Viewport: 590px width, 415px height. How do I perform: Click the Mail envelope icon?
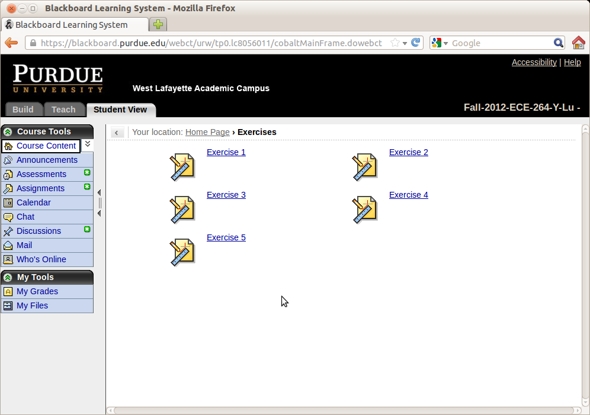8,245
